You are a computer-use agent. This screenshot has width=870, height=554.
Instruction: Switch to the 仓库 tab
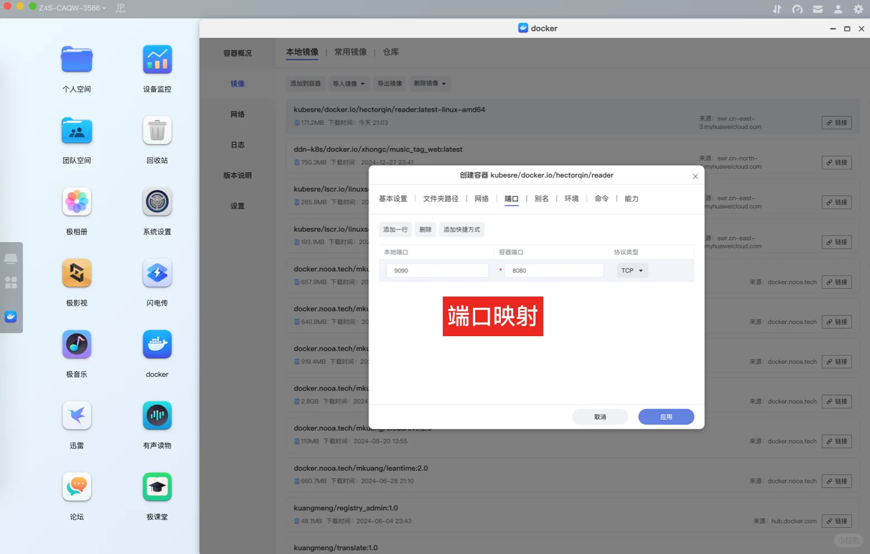pos(391,52)
